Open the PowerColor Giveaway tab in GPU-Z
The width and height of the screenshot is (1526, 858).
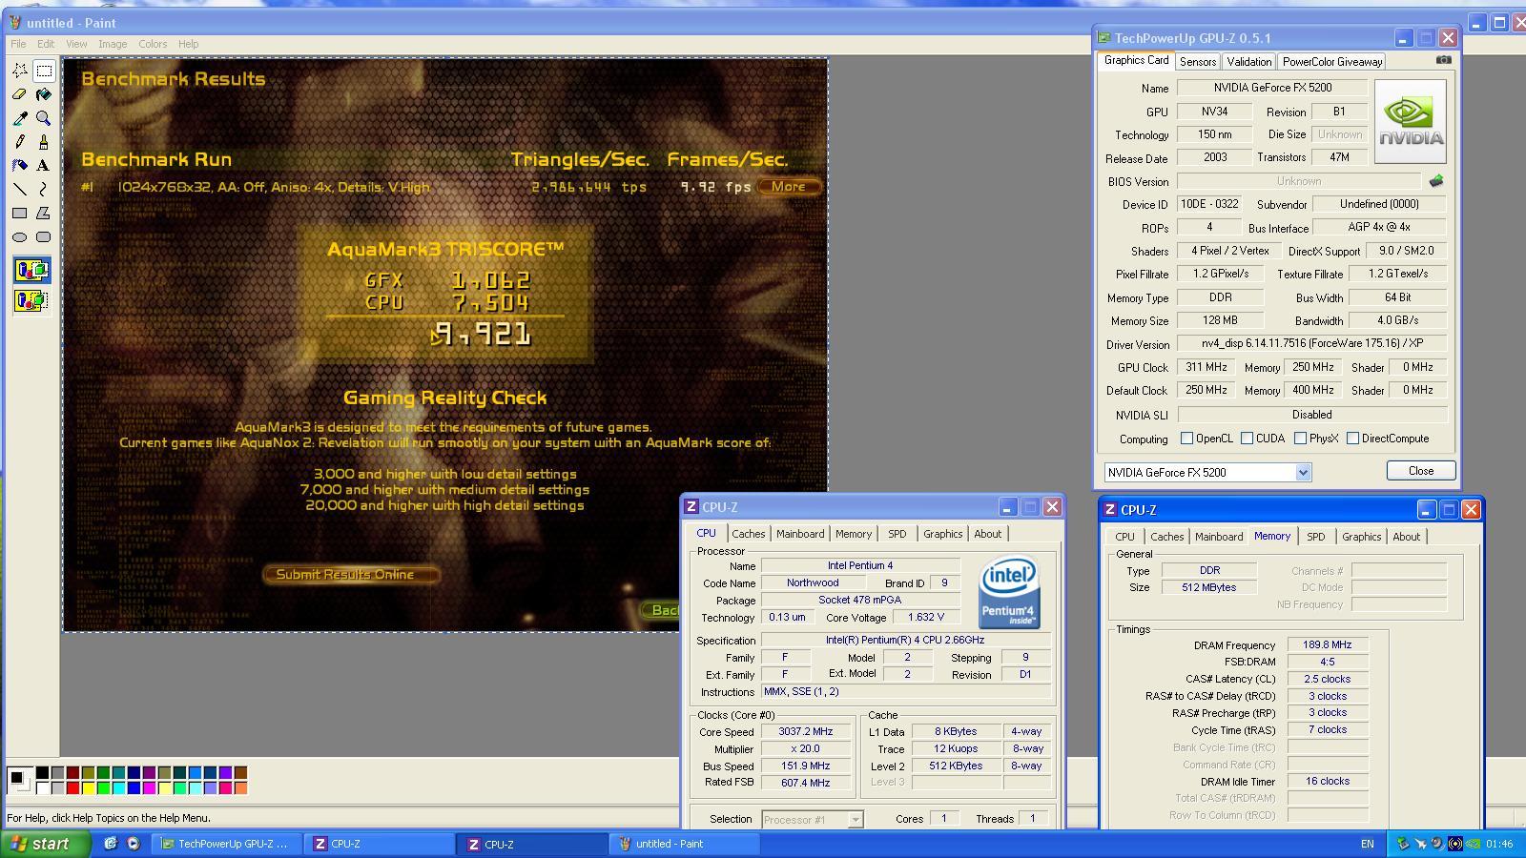tap(1332, 61)
